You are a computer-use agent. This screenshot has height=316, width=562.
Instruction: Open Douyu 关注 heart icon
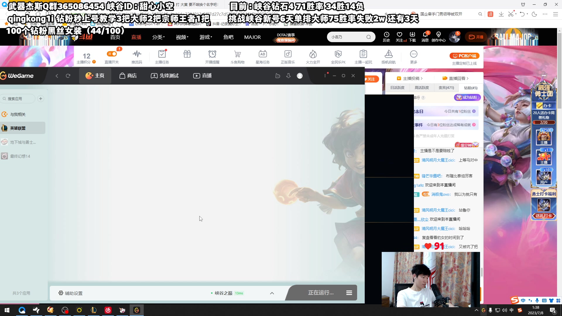(x=400, y=37)
